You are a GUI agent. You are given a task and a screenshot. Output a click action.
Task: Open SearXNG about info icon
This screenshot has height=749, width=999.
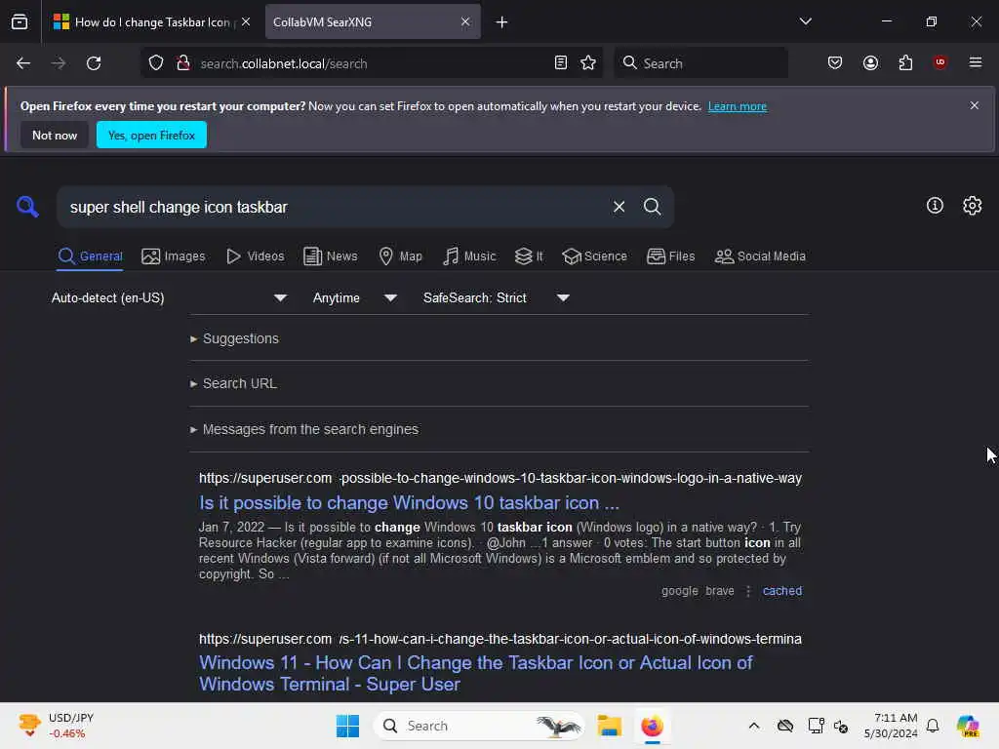pyautogui.click(x=935, y=205)
